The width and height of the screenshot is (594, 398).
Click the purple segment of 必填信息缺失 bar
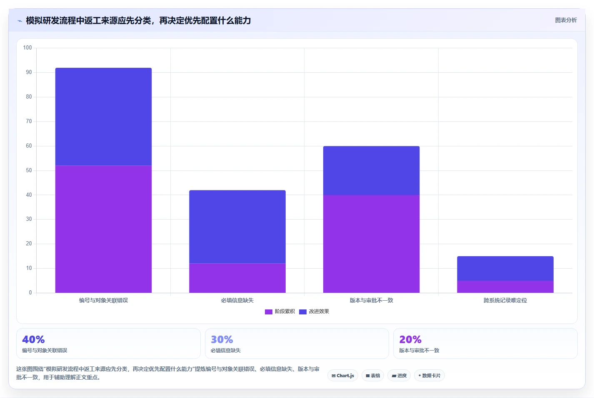click(237, 278)
